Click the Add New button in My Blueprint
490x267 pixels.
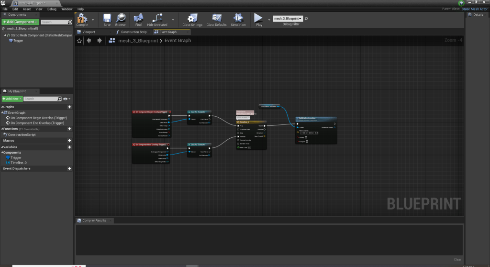pyautogui.click(x=12, y=99)
